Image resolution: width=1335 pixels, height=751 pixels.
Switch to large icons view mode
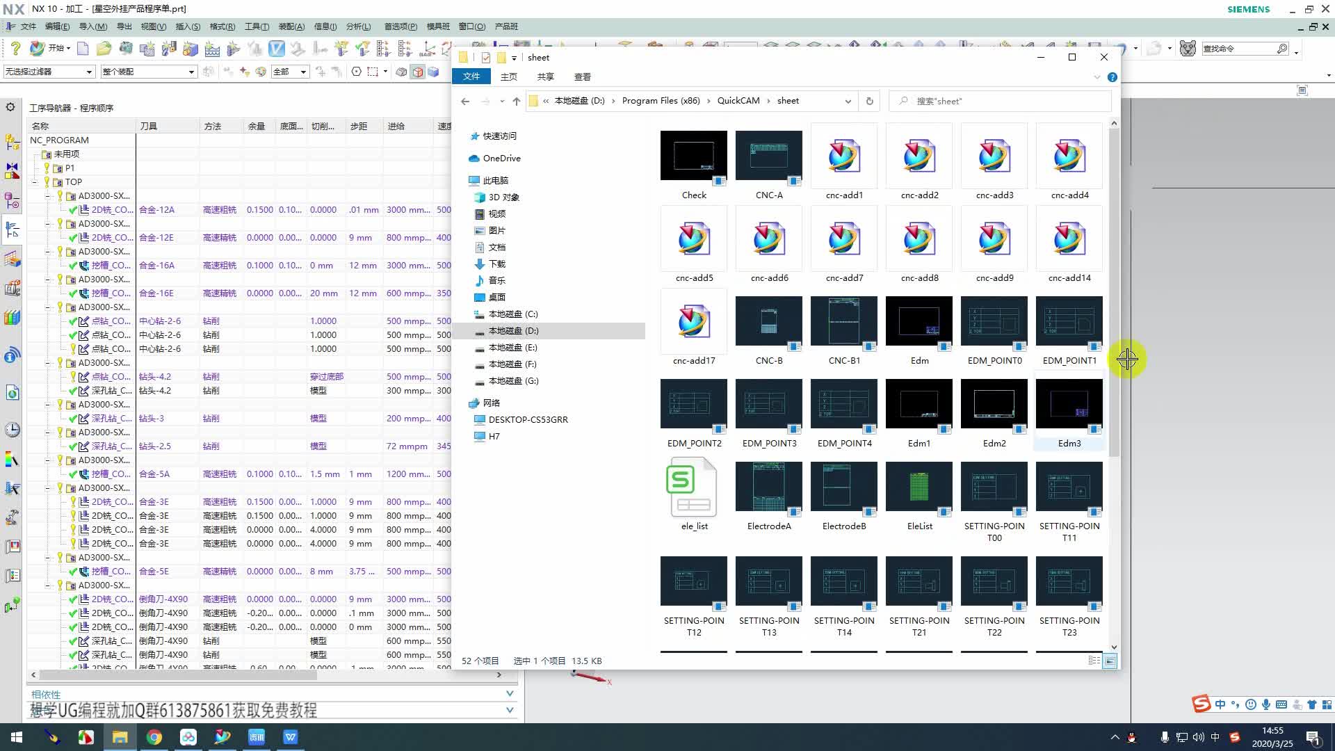(x=1110, y=661)
